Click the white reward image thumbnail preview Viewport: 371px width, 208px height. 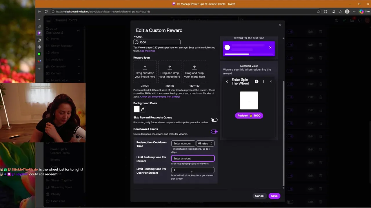(x=249, y=101)
